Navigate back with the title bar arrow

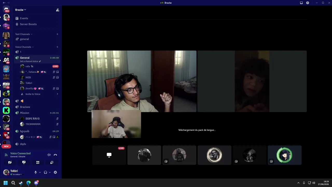click(x=4, y=3)
